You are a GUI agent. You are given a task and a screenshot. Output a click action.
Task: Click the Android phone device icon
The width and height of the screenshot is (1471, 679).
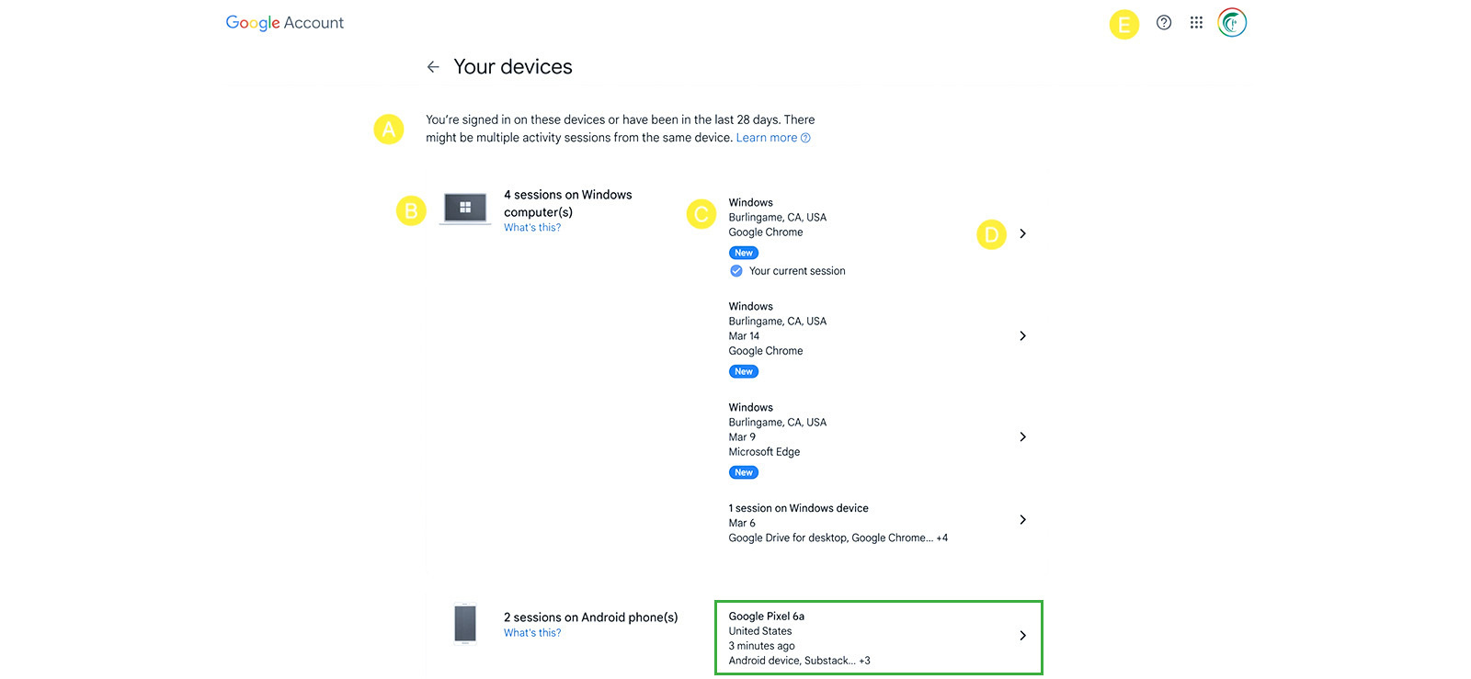tap(465, 624)
